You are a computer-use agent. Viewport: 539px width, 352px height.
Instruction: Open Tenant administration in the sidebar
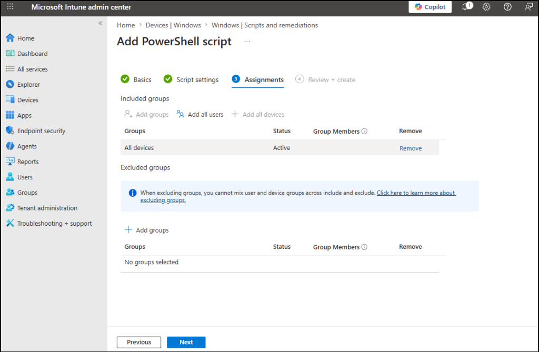click(x=47, y=208)
